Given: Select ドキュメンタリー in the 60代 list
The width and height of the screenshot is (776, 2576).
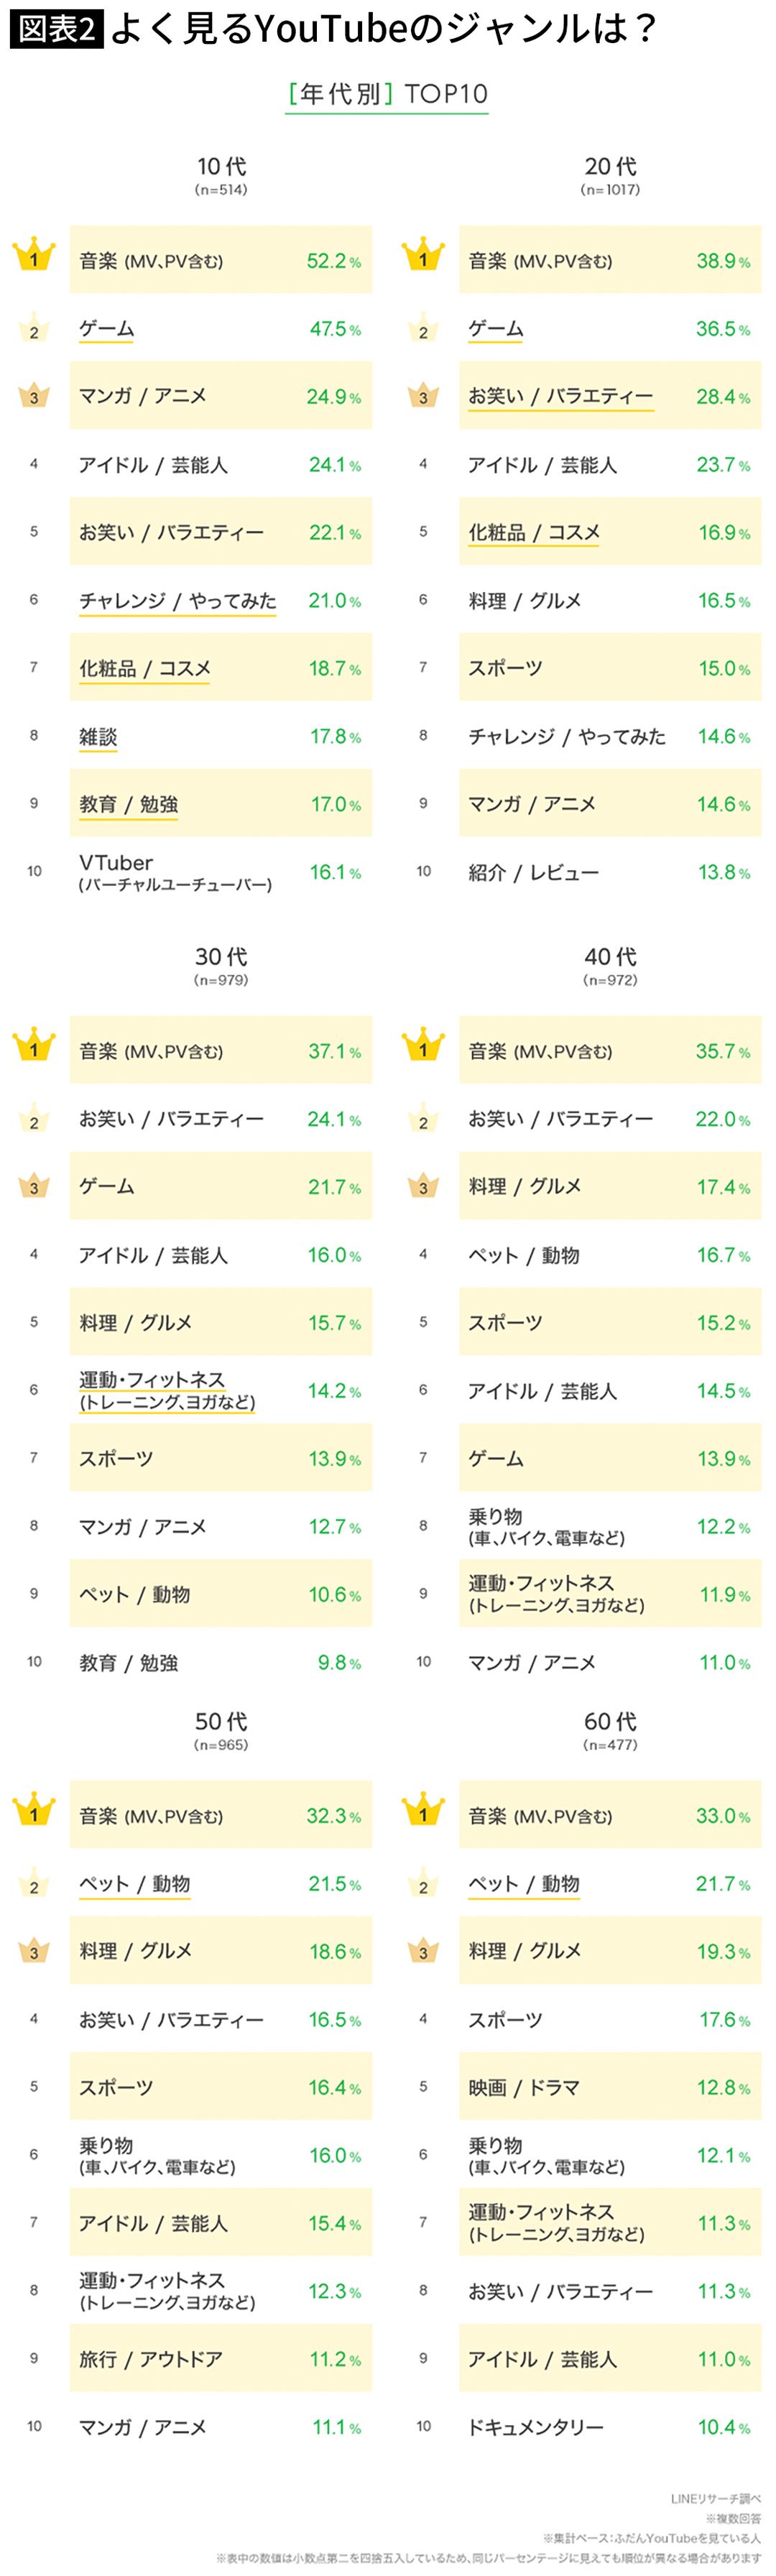Looking at the screenshot, I should coord(536,2428).
